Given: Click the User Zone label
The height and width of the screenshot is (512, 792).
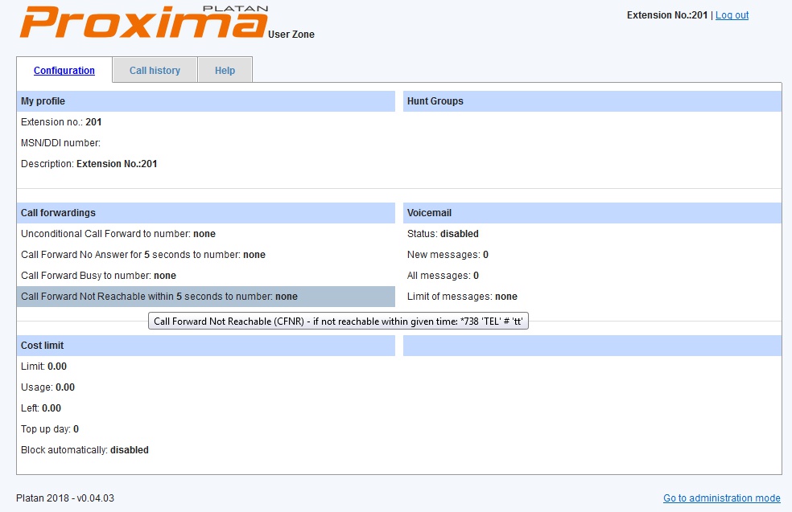Looking at the screenshot, I should [291, 35].
